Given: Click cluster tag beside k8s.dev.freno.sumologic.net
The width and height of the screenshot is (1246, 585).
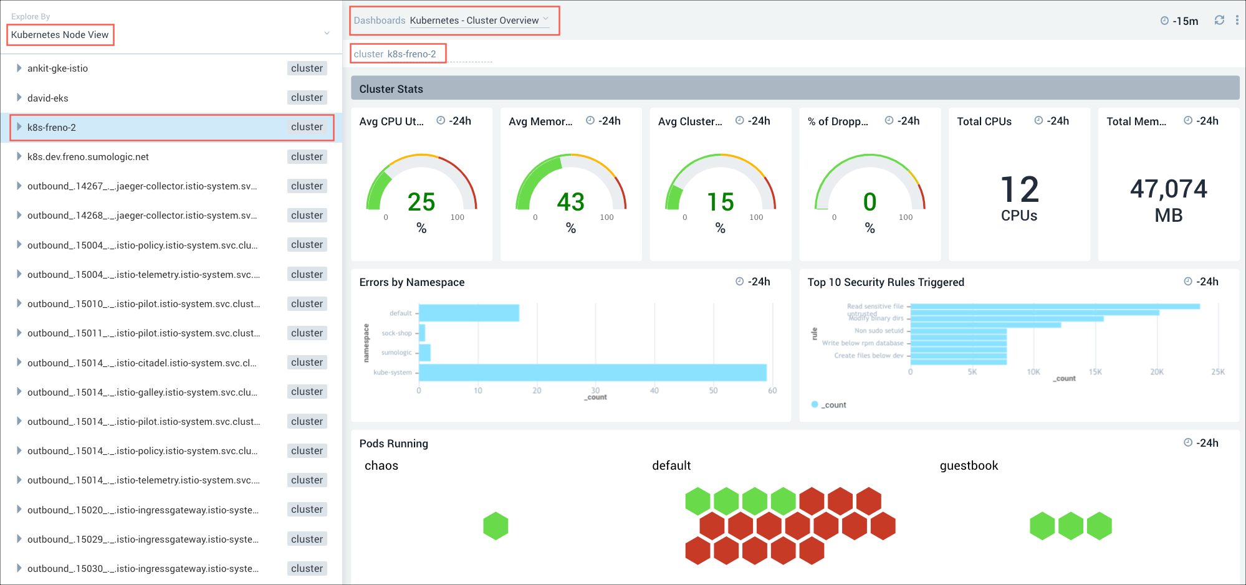Looking at the screenshot, I should click(307, 156).
